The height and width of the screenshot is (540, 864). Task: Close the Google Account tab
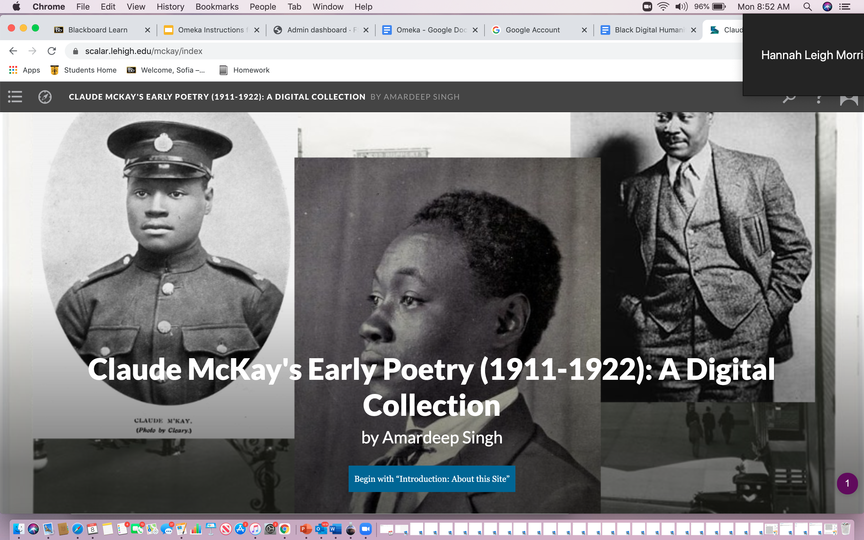pyautogui.click(x=584, y=30)
